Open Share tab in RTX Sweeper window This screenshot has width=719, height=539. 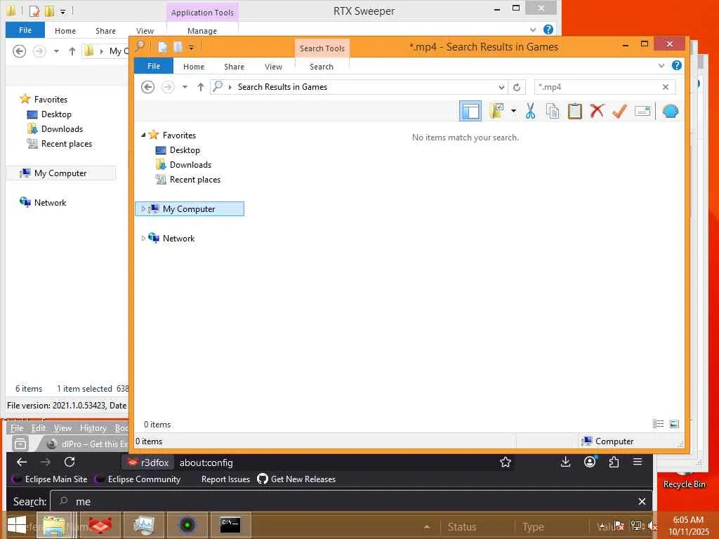pos(105,31)
